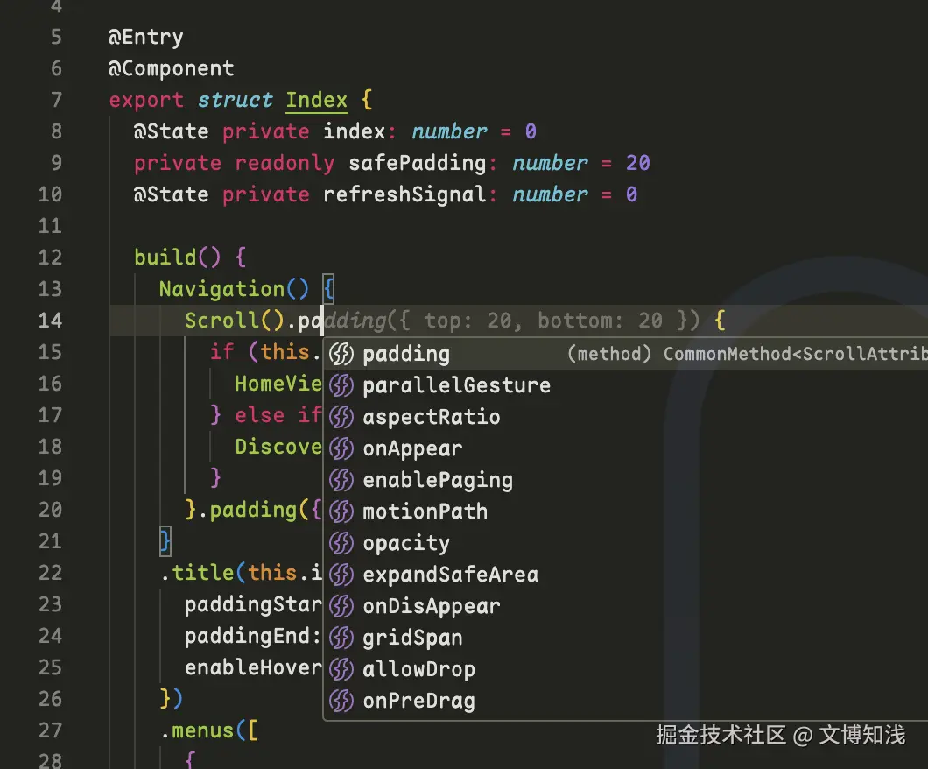Viewport: 928px width, 769px height.
Task: Choose motionPath suggestion
Action: coord(626,511)
